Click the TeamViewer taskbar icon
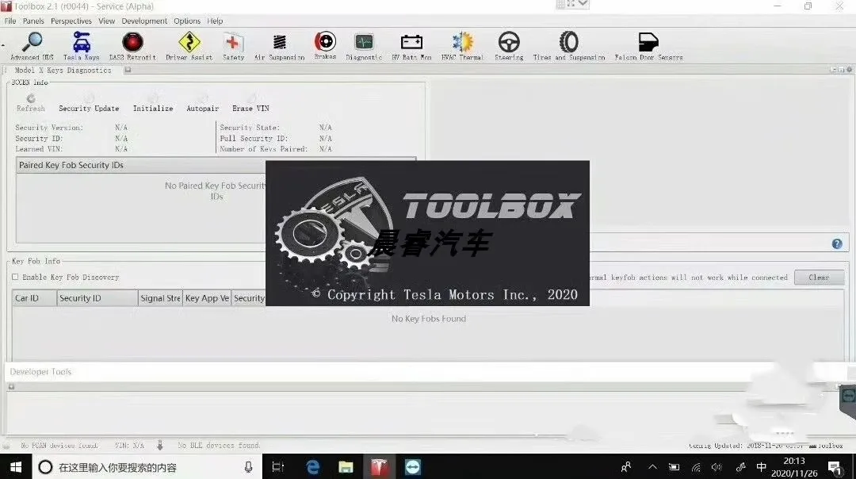Viewport: 856px width, 479px height. pos(413,467)
